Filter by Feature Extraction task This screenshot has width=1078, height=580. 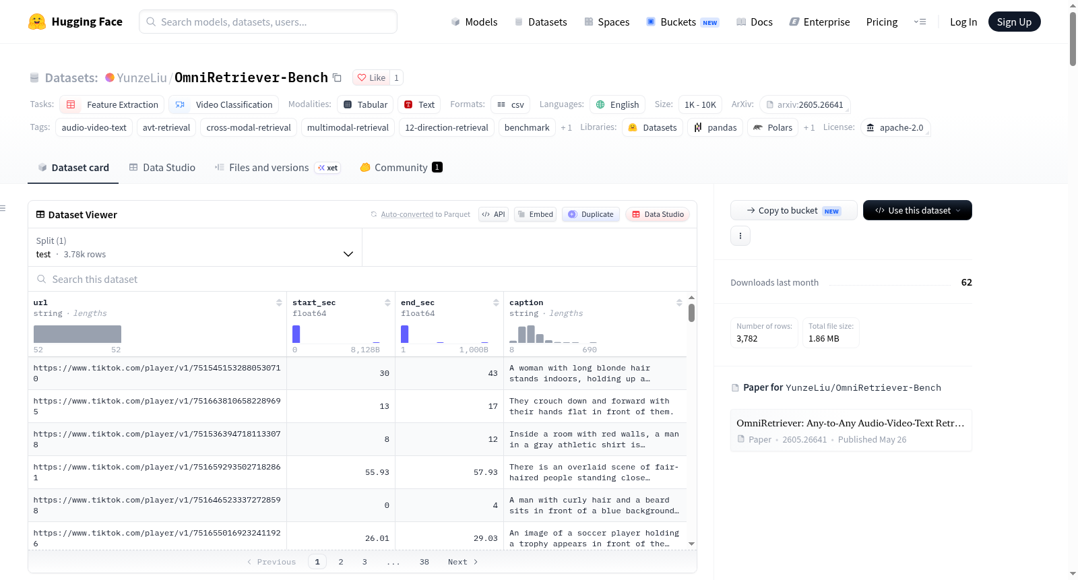[112, 104]
